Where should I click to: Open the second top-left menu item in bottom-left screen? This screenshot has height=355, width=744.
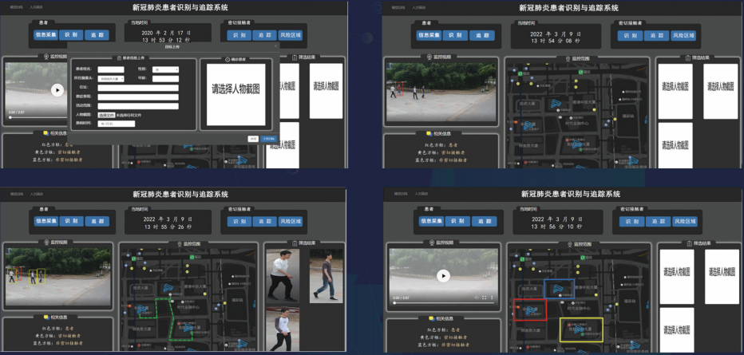click(38, 193)
